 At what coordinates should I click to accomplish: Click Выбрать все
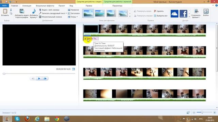[160, 16]
